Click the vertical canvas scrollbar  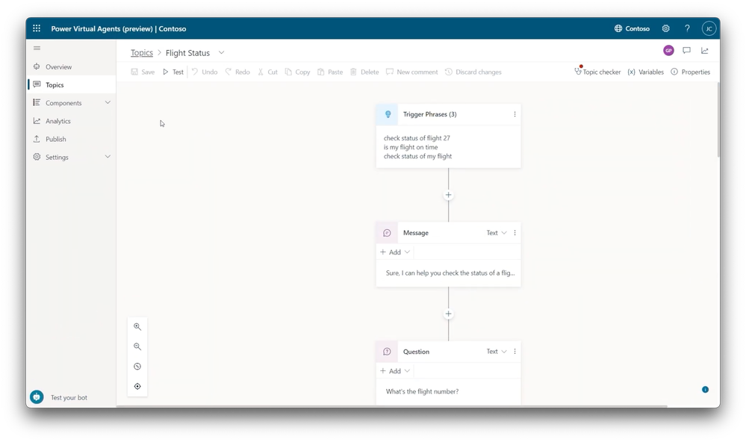point(718,120)
